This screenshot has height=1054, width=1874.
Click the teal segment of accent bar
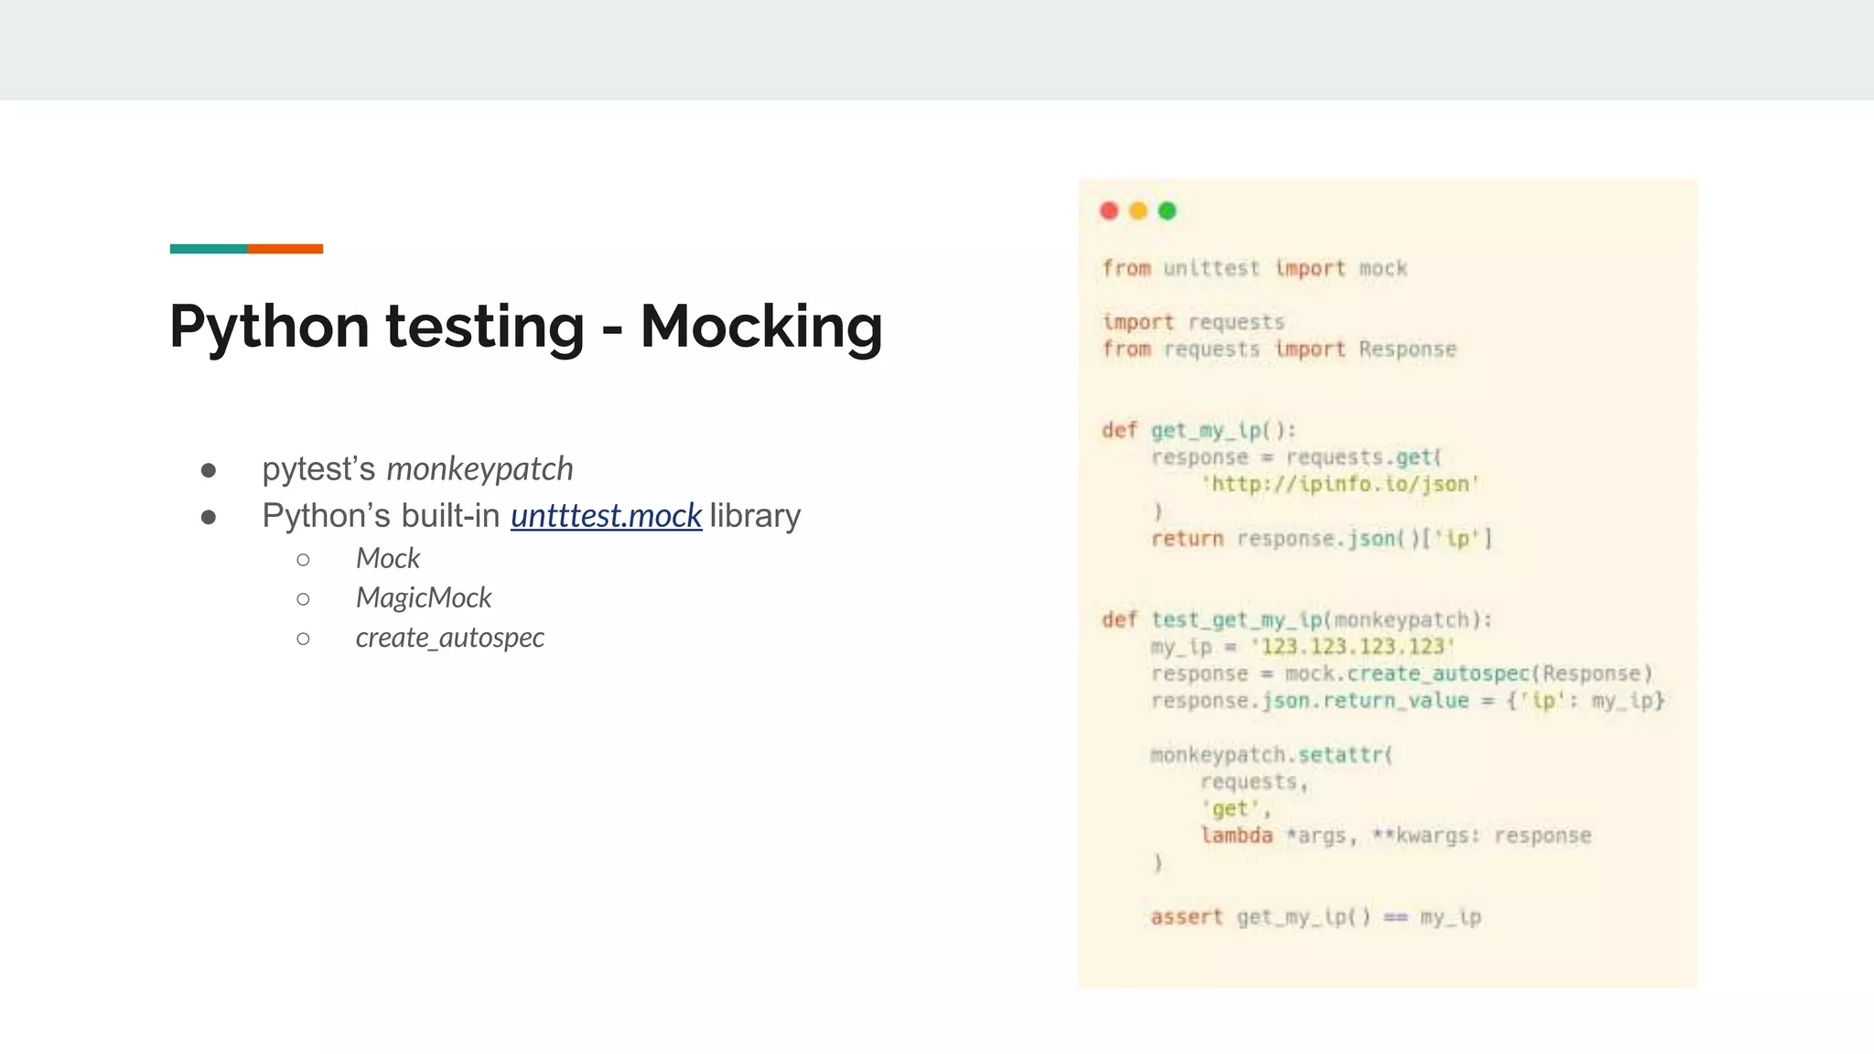(208, 249)
